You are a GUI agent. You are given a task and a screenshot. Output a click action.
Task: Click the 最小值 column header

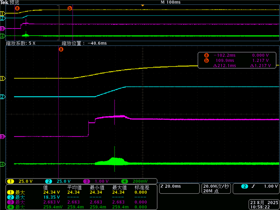coord(97,188)
